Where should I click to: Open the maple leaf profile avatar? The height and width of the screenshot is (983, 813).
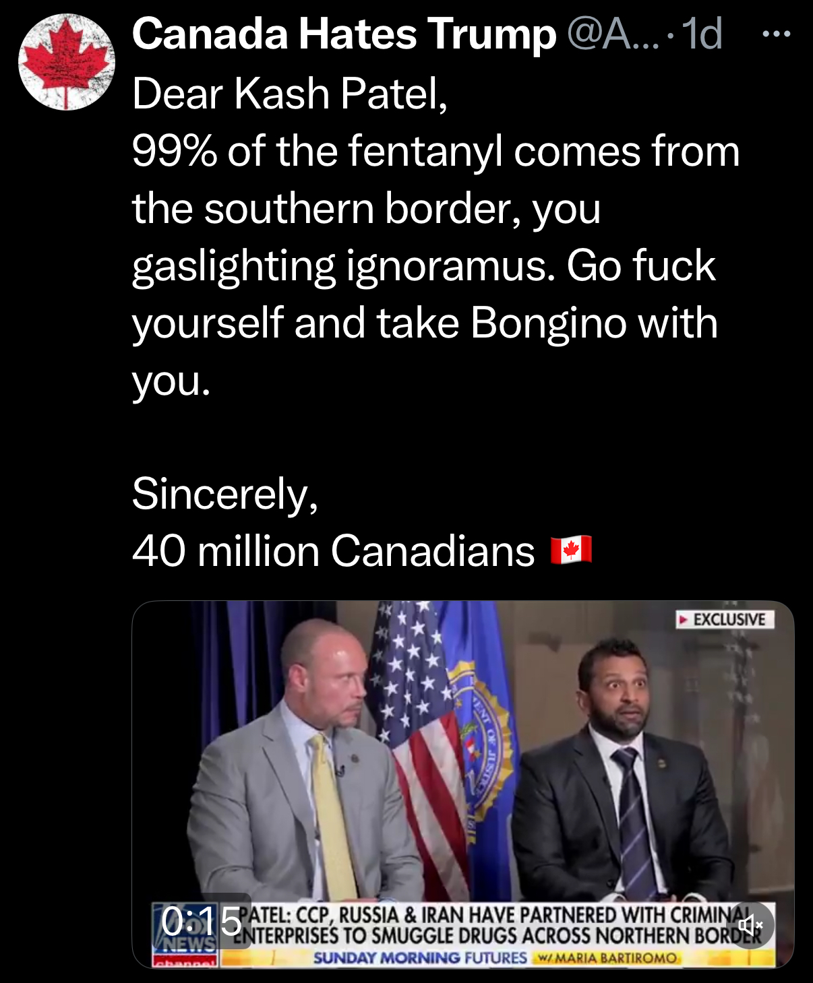pyautogui.click(x=66, y=62)
